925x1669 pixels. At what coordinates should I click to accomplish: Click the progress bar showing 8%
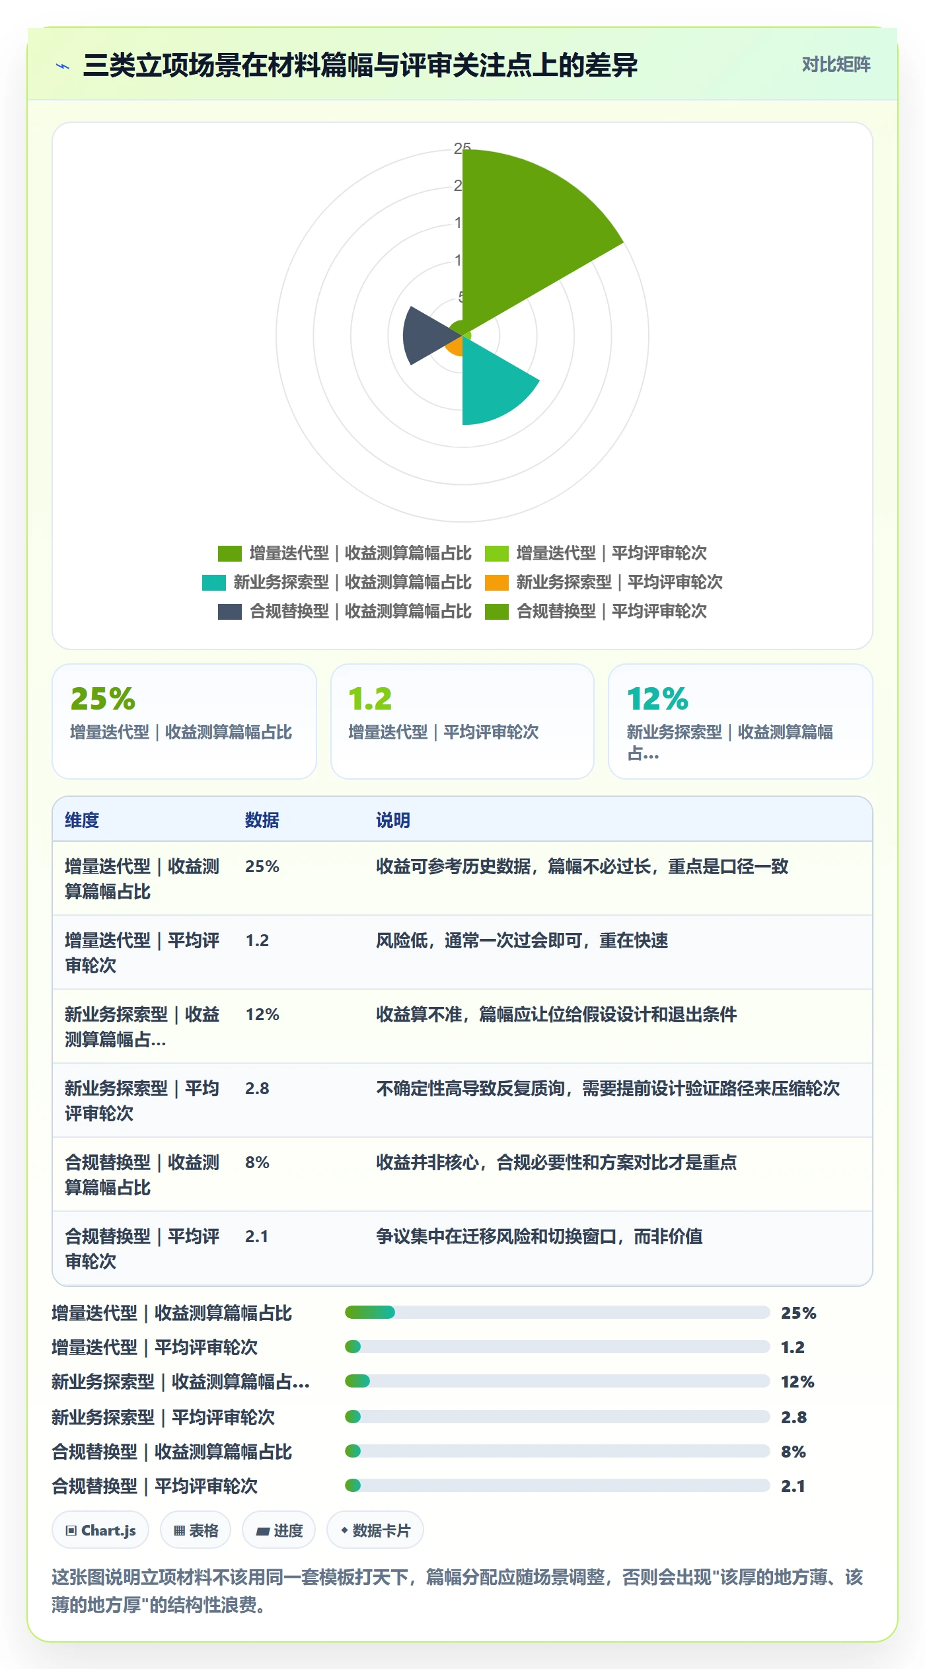click(x=557, y=1451)
